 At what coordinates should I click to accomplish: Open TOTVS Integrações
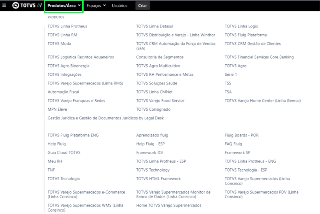coord(64,75)
